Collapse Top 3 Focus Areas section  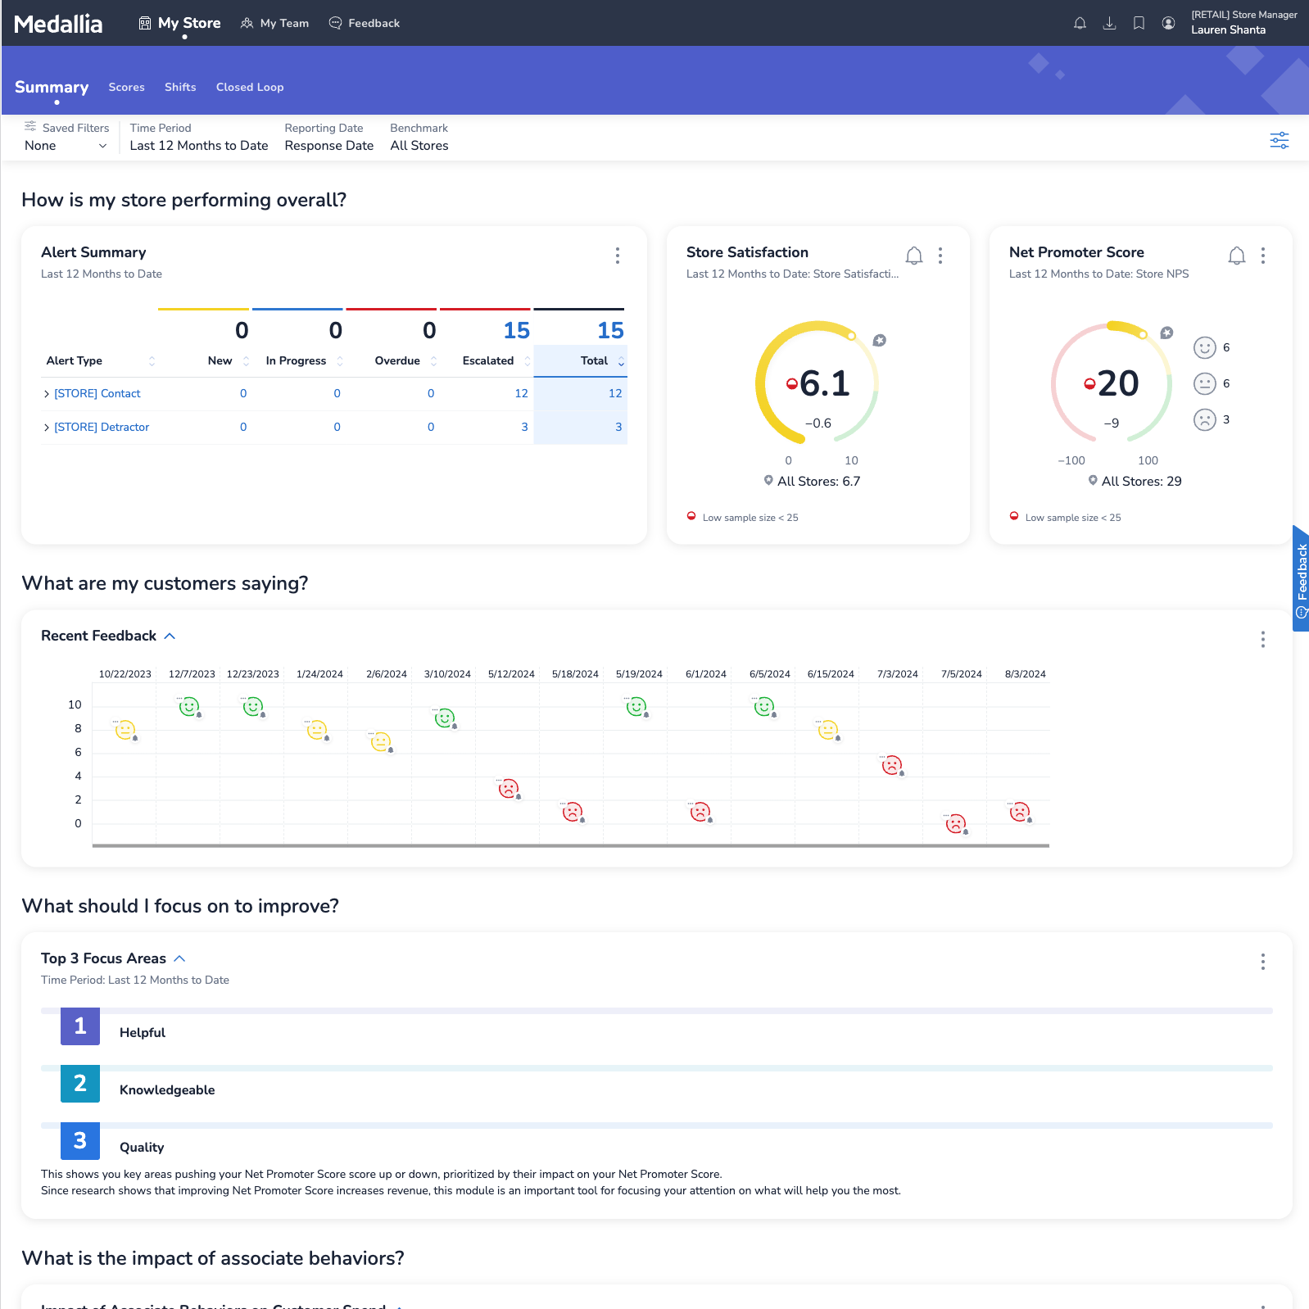pyautogui.click(x=179, y=958)
